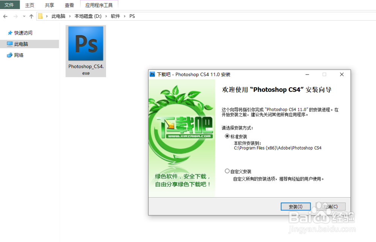Open the 文件 menu tab
This screenshot has width=376, height=242.
tap(10, 5)
